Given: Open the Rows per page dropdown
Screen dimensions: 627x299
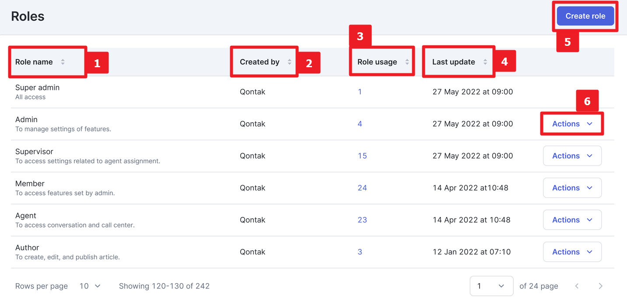Looking at the screenshot, I should coord(90,286).
